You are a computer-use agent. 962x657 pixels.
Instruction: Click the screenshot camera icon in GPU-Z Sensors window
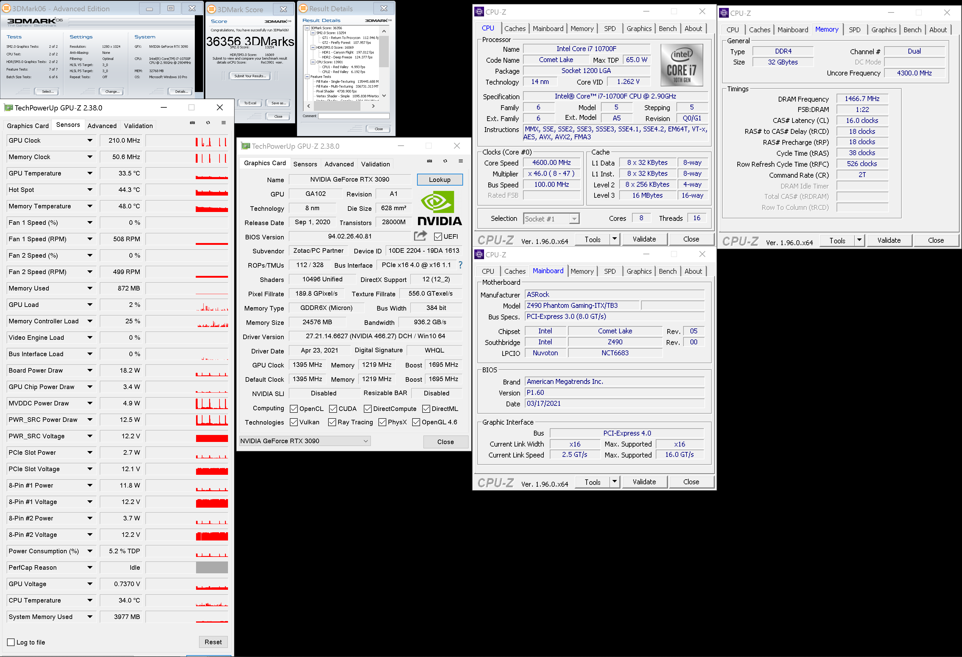192,123
